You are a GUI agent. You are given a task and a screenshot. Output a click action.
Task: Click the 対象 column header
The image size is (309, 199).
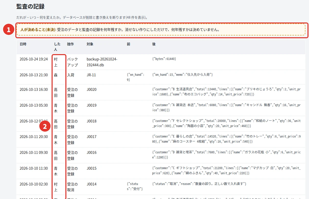click(90, 44)
